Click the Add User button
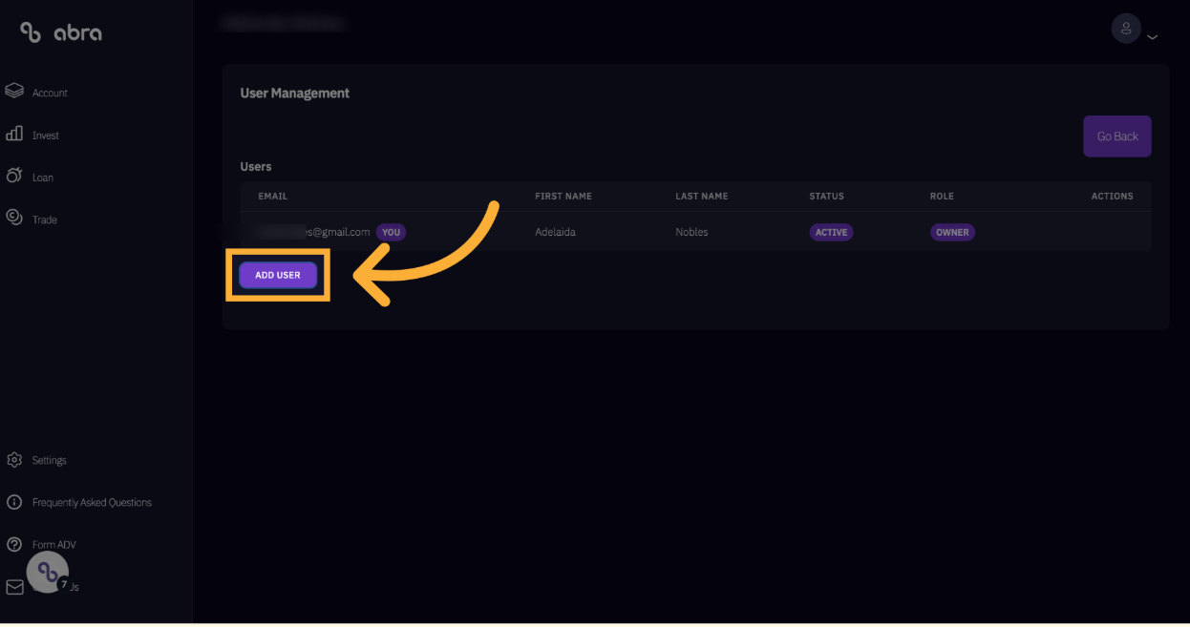 pyautogui.click(x=278, y=275)
